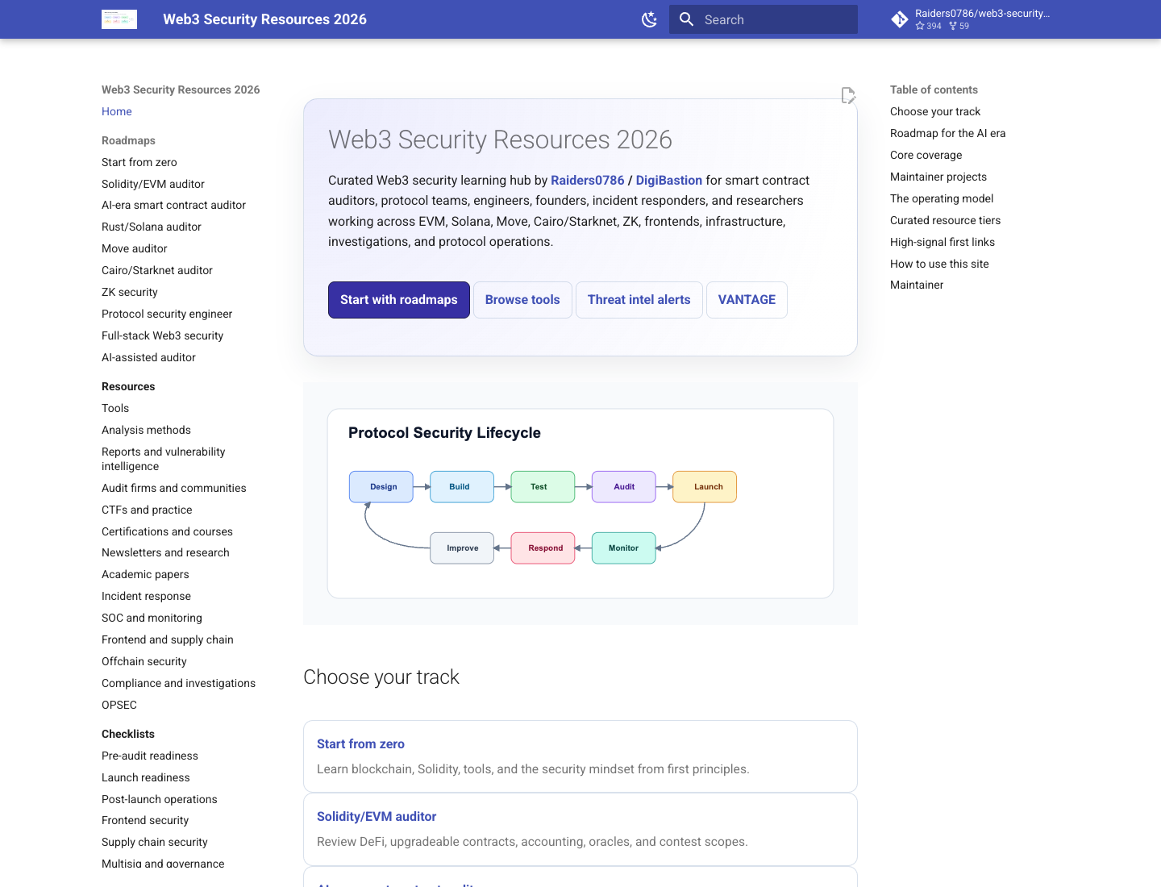Viewport: 1161px width, 887px height.
Task: Open the Threat intel alerts button
Action: coord(639,300)
